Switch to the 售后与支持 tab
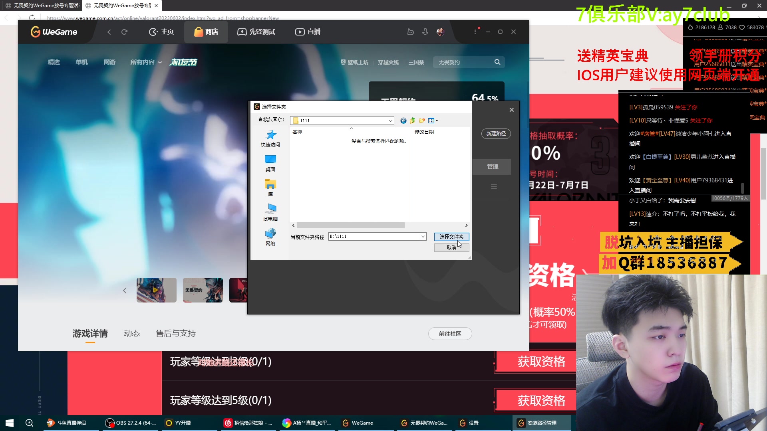 175,333
